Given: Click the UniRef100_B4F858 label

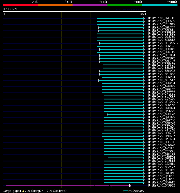Looking at the screenshot, I should [161, 173].
